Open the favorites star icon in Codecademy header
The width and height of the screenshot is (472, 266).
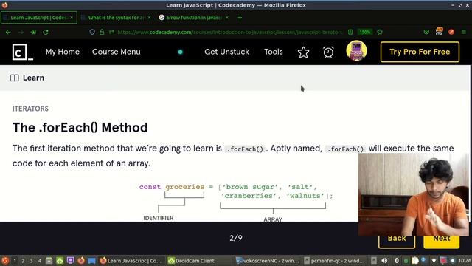[303, 52]
